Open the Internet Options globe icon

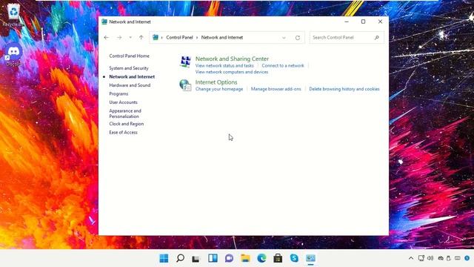pyautogui.click(x=185, y=85)
